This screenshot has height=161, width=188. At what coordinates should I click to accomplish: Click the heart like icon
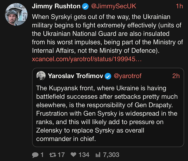click(73, 155)
